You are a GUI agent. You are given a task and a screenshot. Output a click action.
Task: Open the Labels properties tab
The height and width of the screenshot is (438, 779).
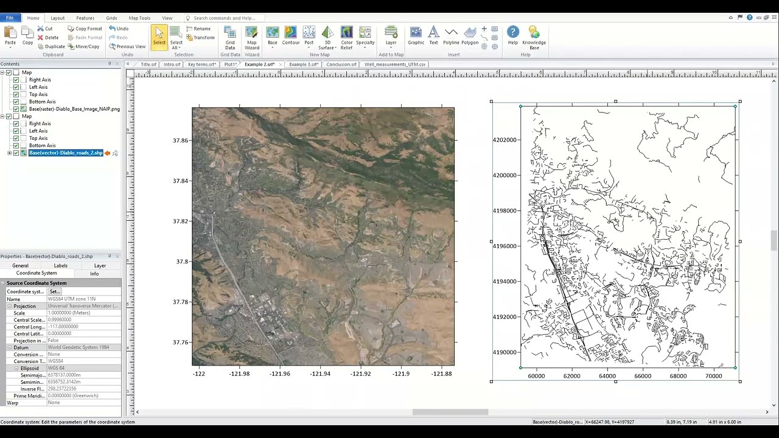click(x=61, y=266)
